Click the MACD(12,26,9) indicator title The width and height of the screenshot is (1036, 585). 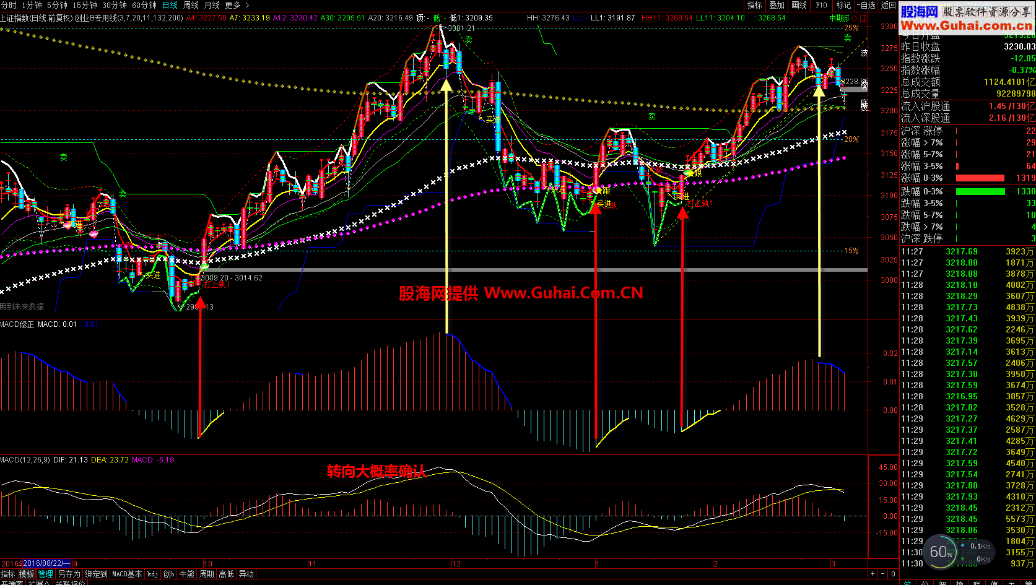pos(25,460)
